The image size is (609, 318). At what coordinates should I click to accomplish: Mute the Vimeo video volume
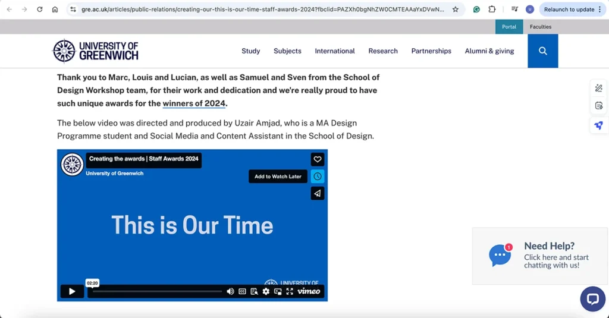(230, 291)
